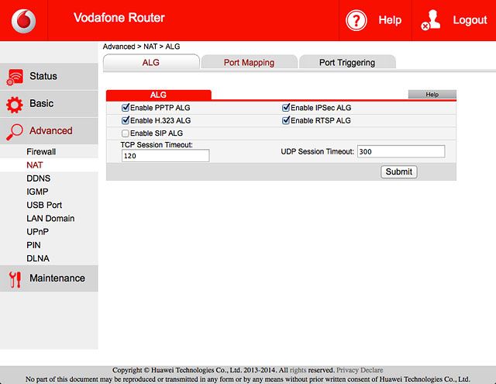Go to Firewall settings
Viewport: 496px width, 384px height.
pos(41,151)
